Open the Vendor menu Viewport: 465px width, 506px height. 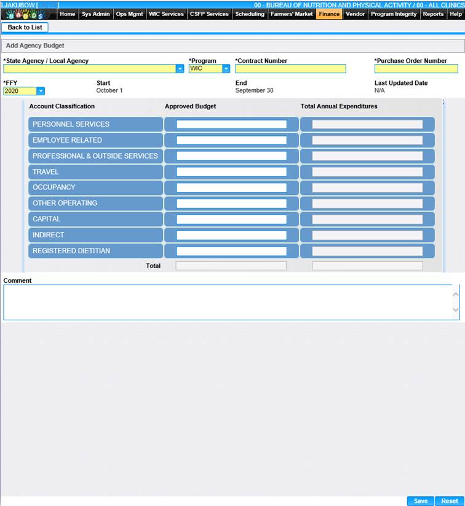click(355, 14)
